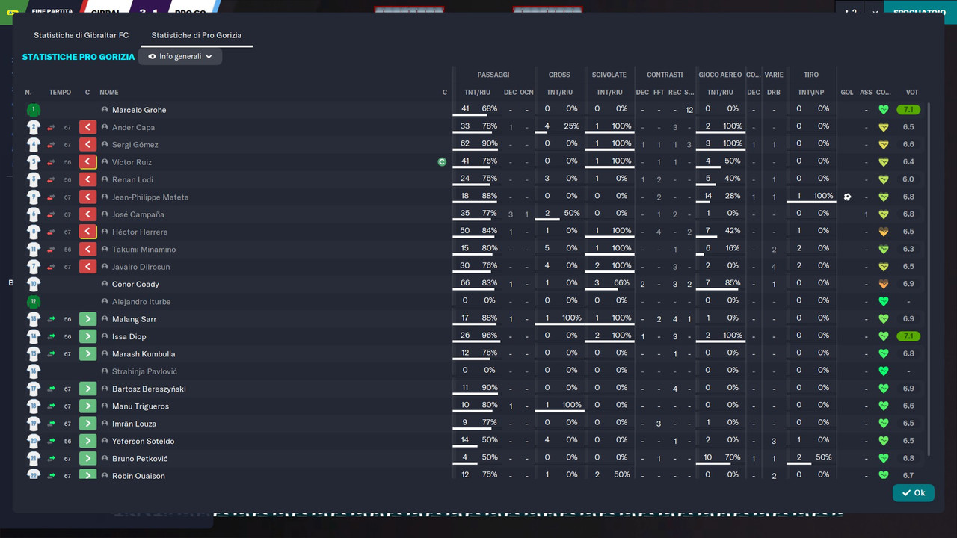Click Marcelo Grohe's 7.1 rating badge
The width and height of the screenshot is (957, 538).
(908, 110)
